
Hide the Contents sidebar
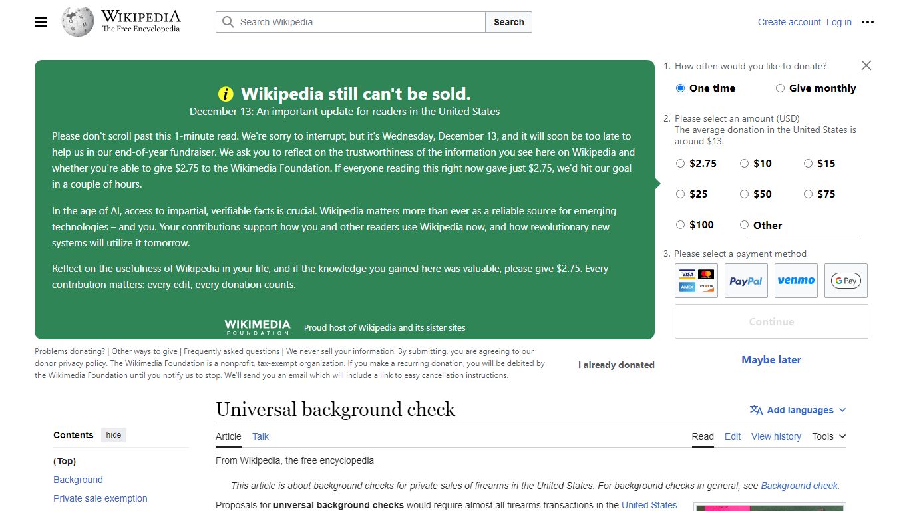point(114,435)
